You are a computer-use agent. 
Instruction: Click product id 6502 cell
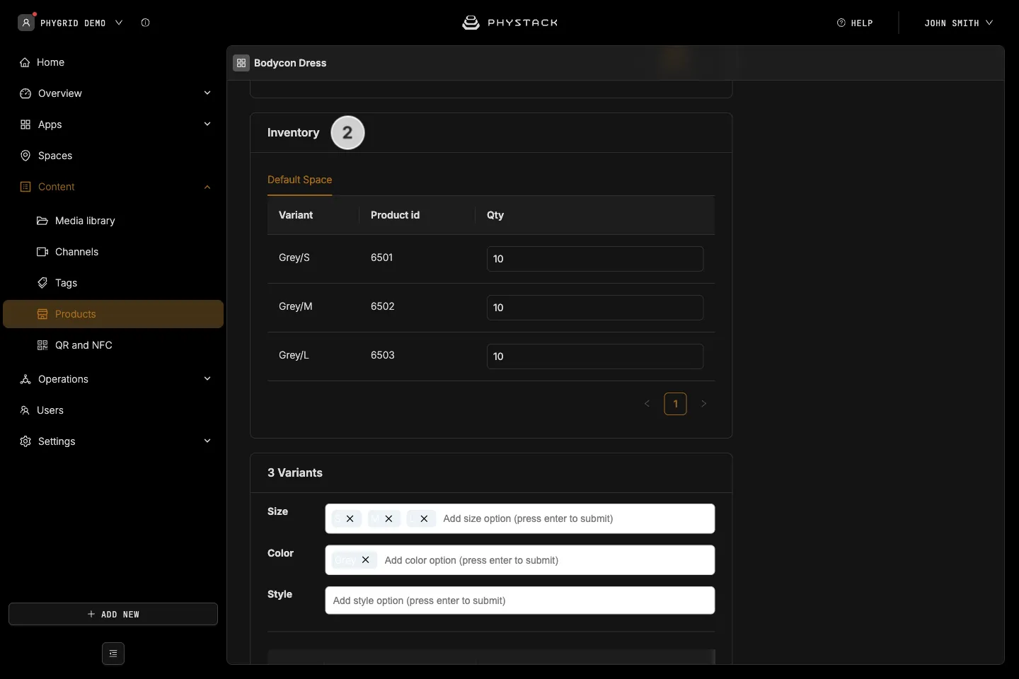[x=383, y=306]
